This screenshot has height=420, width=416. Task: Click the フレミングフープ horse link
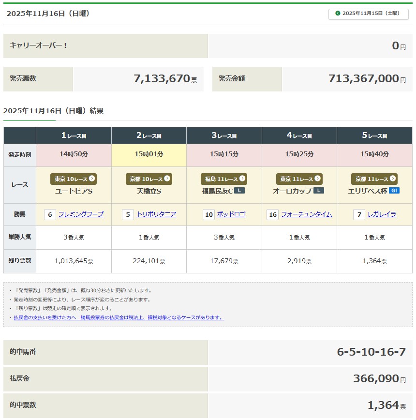81,214
